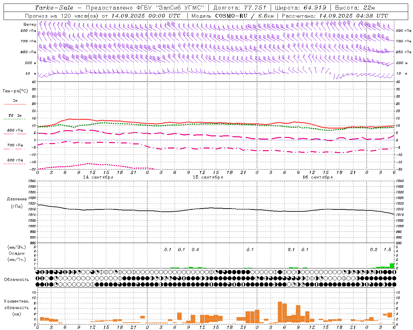The width and height of the screenshot is (413, 330).
Task: Click the Облачность cloudiness label
Action: [16, 280]
